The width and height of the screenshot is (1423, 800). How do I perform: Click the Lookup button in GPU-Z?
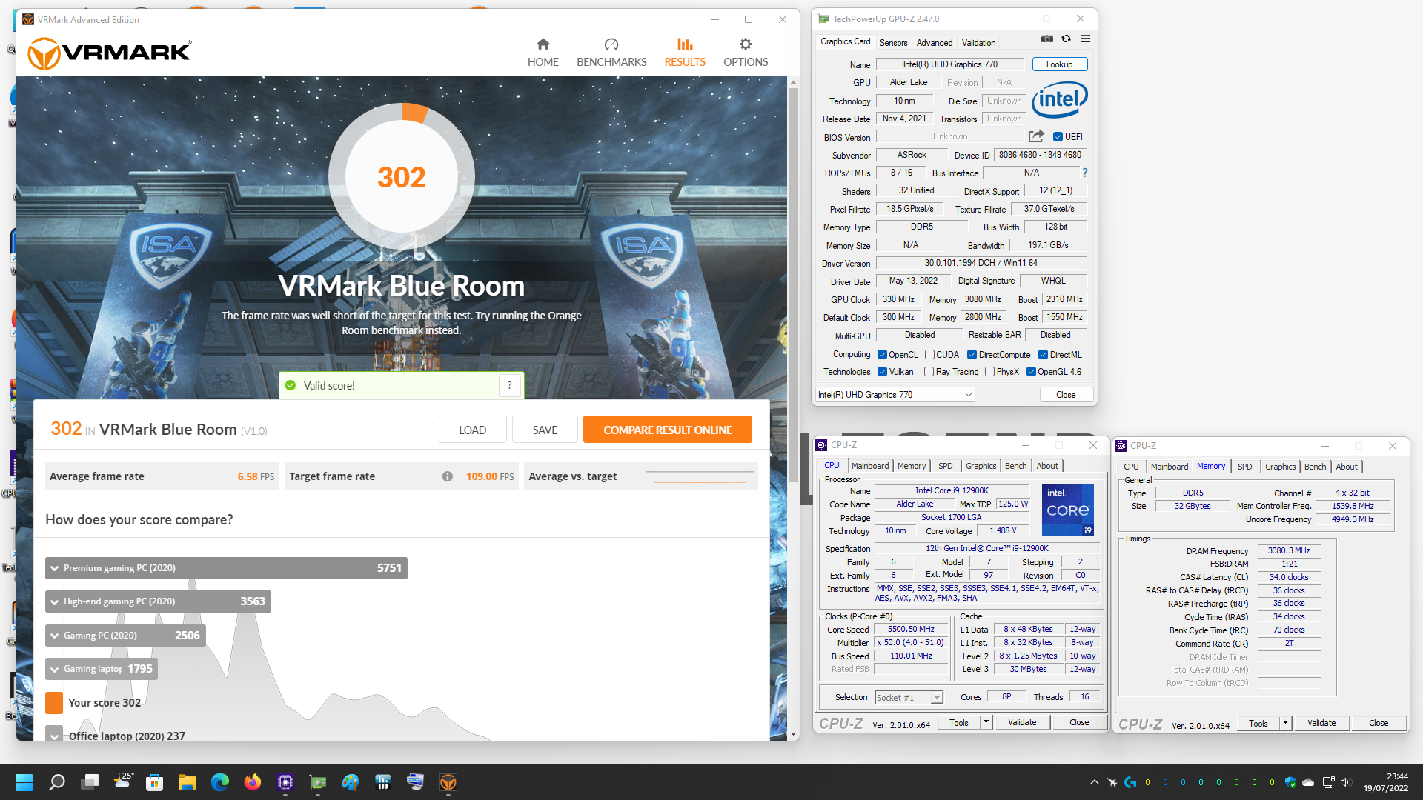coord(1059,64)
